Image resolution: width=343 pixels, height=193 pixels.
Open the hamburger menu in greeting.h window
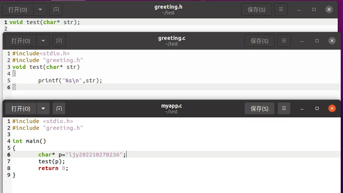tap(281, 10)
